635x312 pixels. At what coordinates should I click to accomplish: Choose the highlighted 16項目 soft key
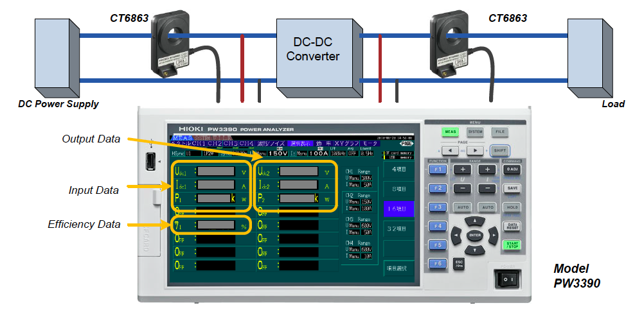(398, 209)
